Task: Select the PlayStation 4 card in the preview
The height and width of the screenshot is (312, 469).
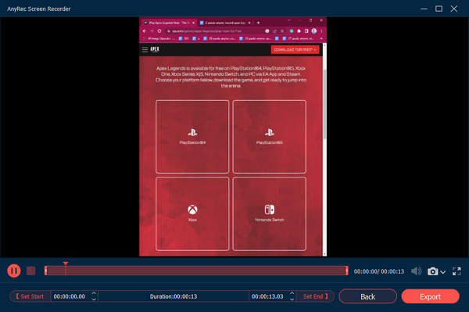Action: (x=192, y=137)
